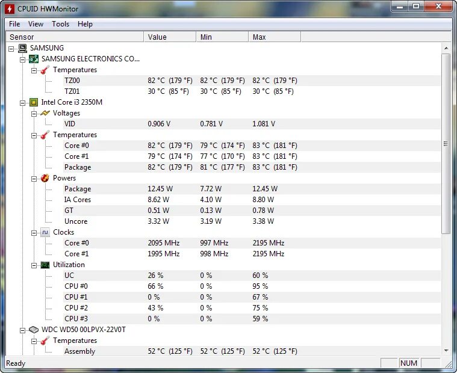
Task: Collapse the SAMSUNG root node
Action: tap(11, 49)
